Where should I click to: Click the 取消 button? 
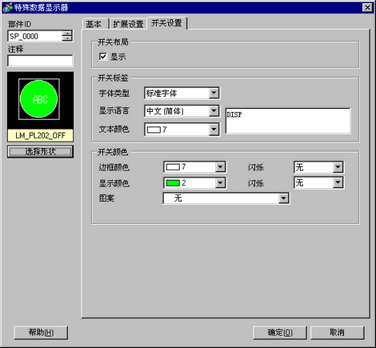[x=338, y=333]
